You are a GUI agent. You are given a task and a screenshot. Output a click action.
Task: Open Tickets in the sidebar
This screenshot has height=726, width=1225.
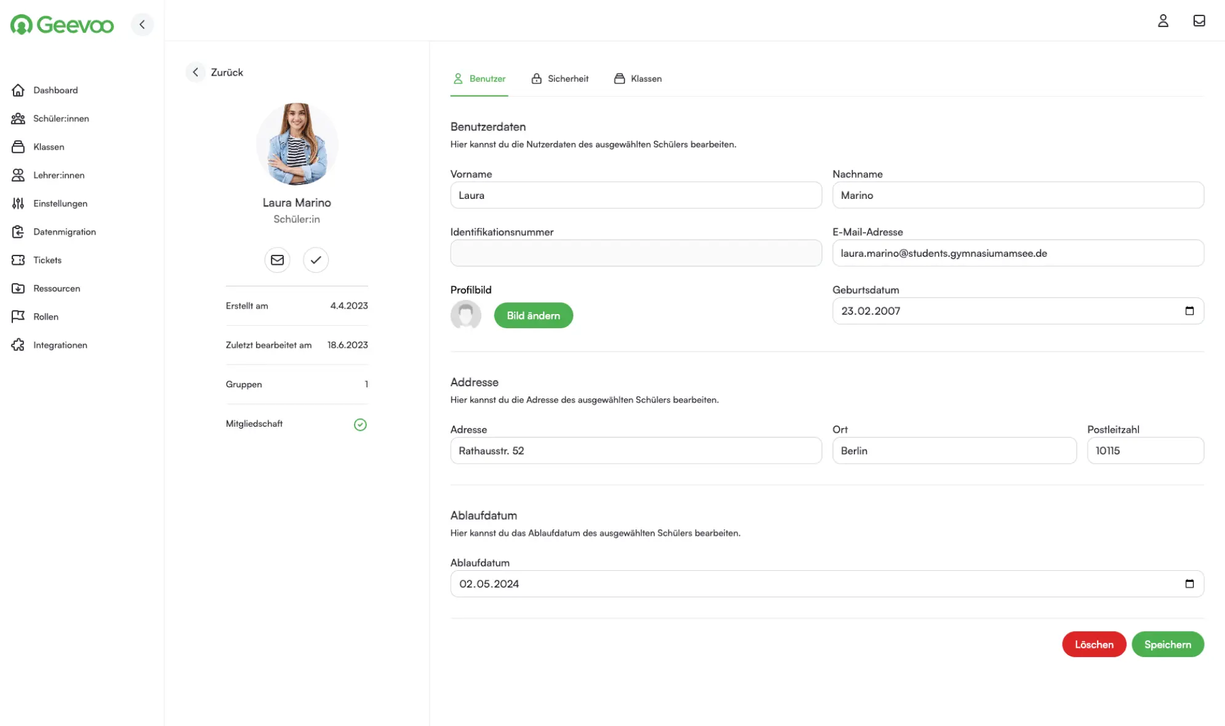coord(47,260)
